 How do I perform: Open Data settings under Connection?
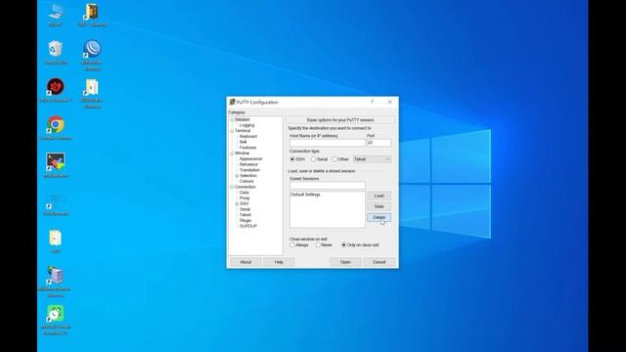pyautogui.click(x=244, y=193)
